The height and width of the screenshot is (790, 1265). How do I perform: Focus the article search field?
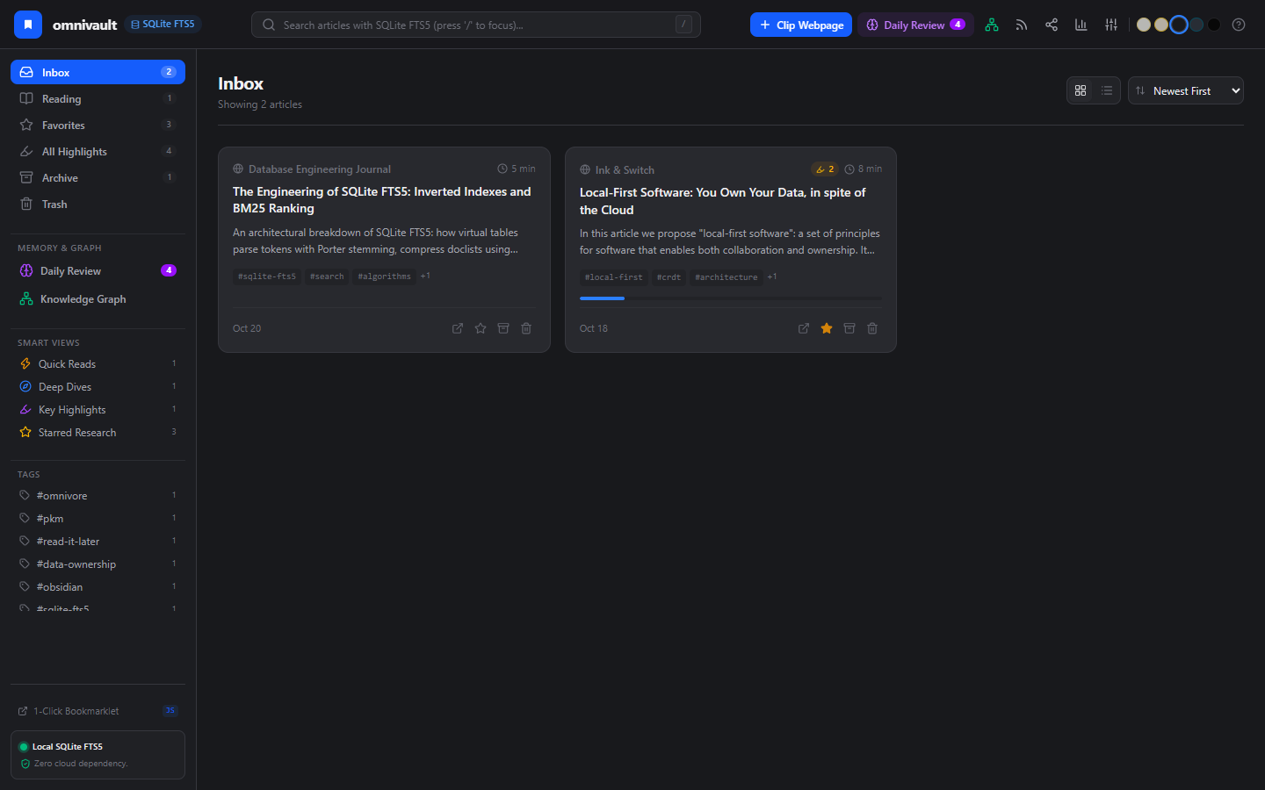[x=476, y=25]
